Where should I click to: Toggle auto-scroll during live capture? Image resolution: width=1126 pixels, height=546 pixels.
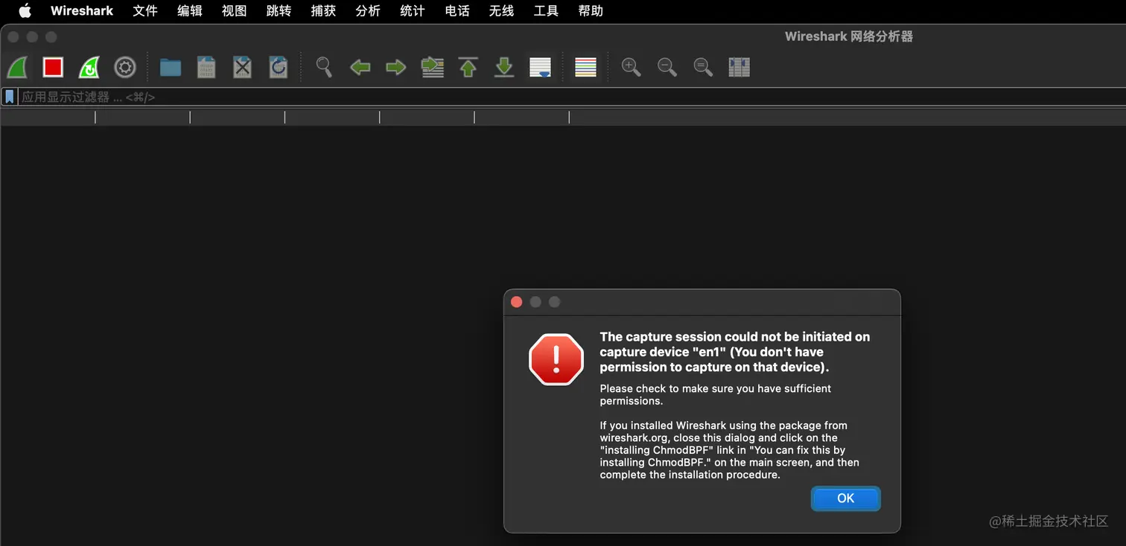(540, 68)
